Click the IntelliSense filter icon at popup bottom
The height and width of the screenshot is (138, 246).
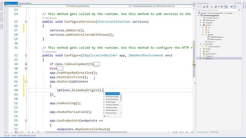pos(105,116)
